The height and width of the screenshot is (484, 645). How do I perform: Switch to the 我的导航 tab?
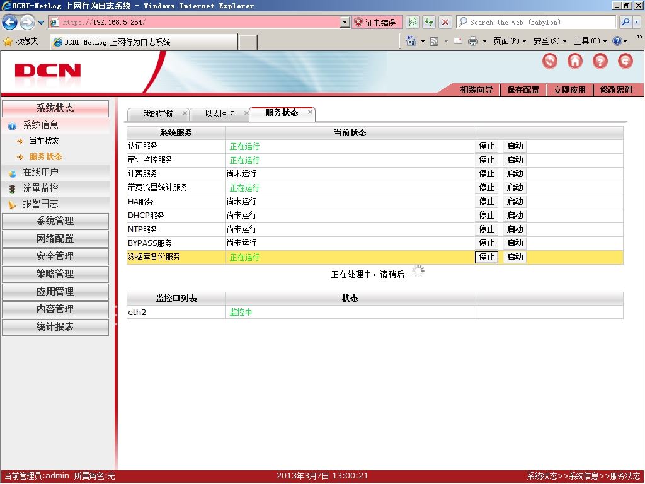[158, 113]
